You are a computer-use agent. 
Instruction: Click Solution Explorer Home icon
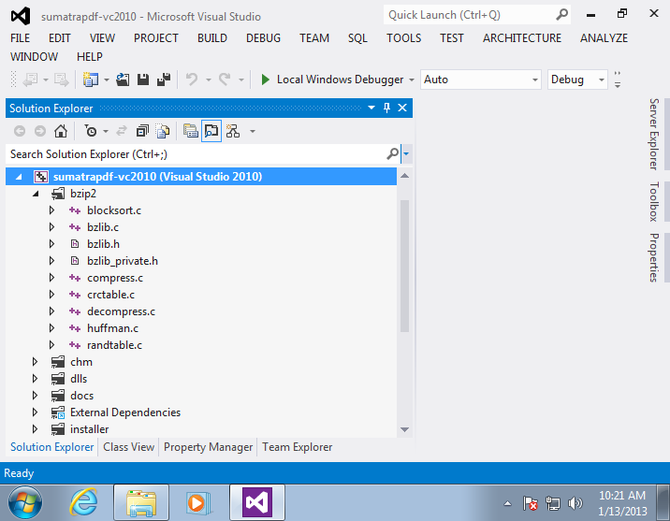click(61, 131)
